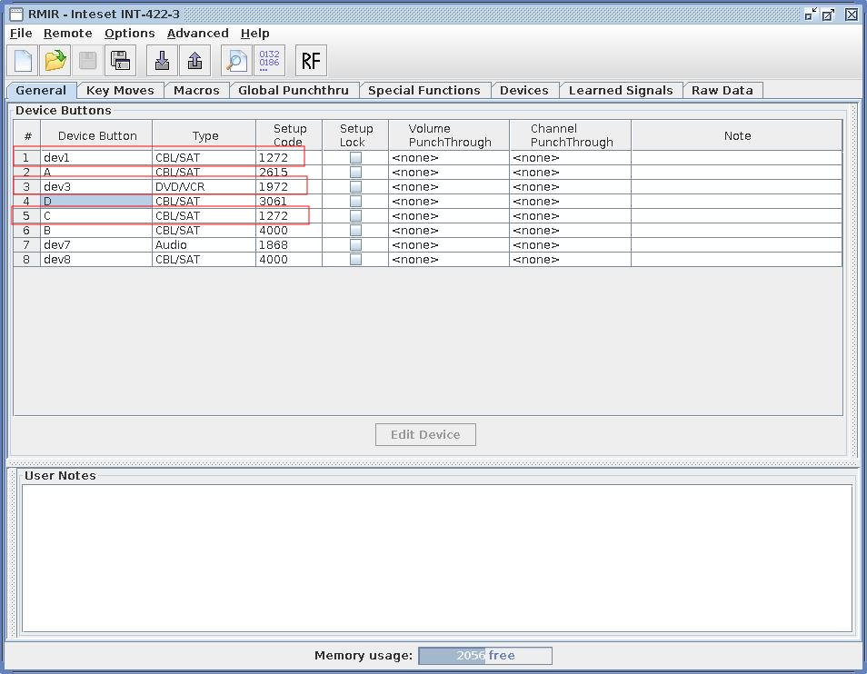Click the Memory usage progress bar
867x674 pixels.
[485, 656]
